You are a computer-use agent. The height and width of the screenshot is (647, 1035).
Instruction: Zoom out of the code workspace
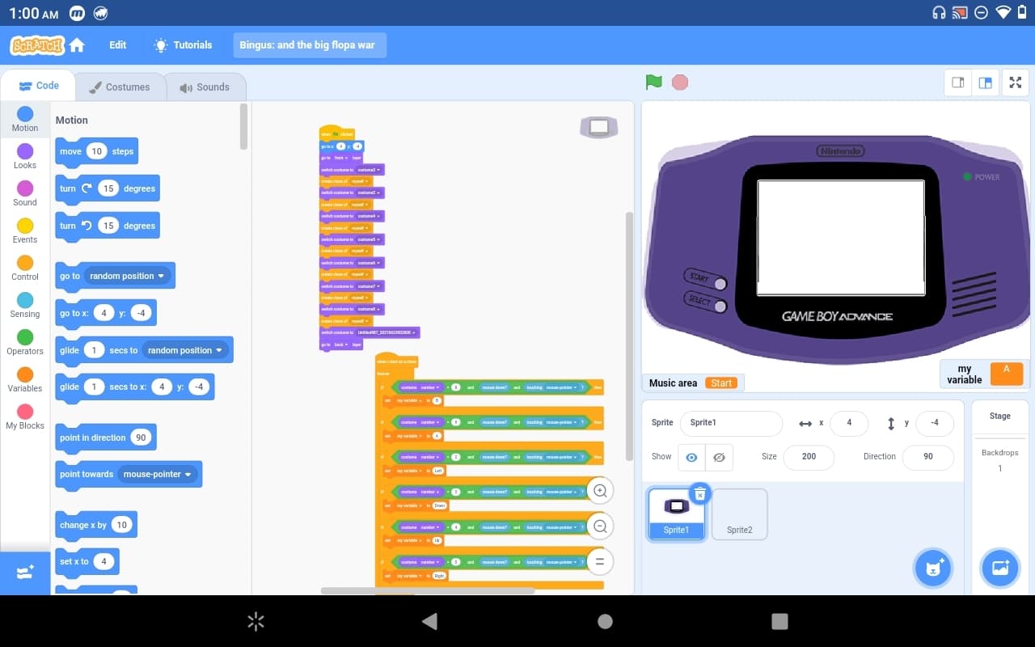click(600, 526)
